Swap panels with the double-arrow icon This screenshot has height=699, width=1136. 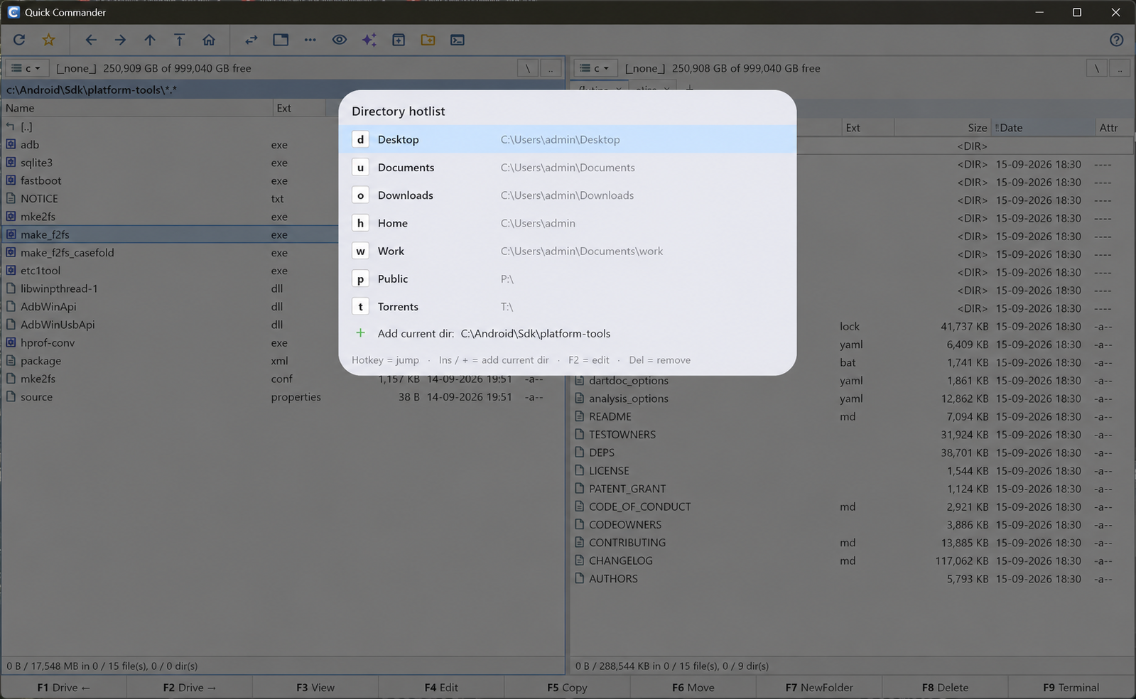(x=251, y=40)
